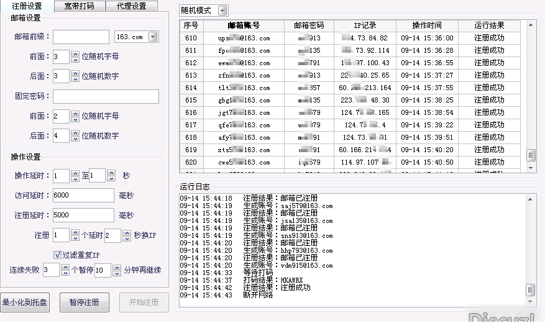545x336 pixels.
Task: Select row 616 in the account table
Action: (x=350, y=112)
